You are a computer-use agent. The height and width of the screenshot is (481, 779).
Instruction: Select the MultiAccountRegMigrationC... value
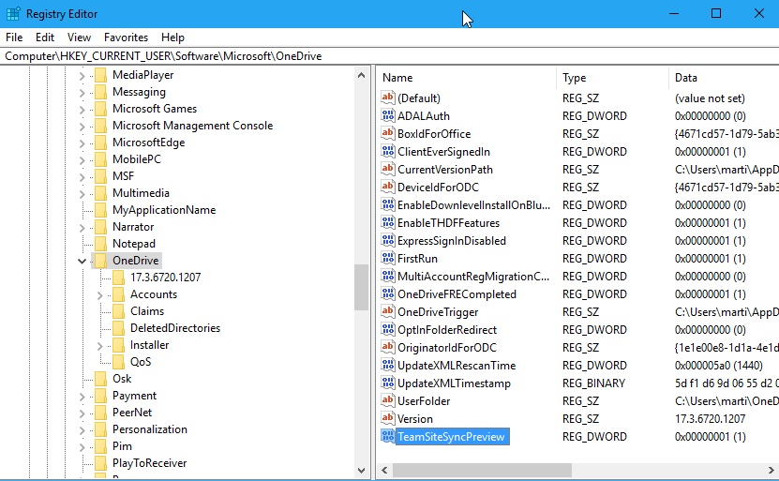(473, 277)
